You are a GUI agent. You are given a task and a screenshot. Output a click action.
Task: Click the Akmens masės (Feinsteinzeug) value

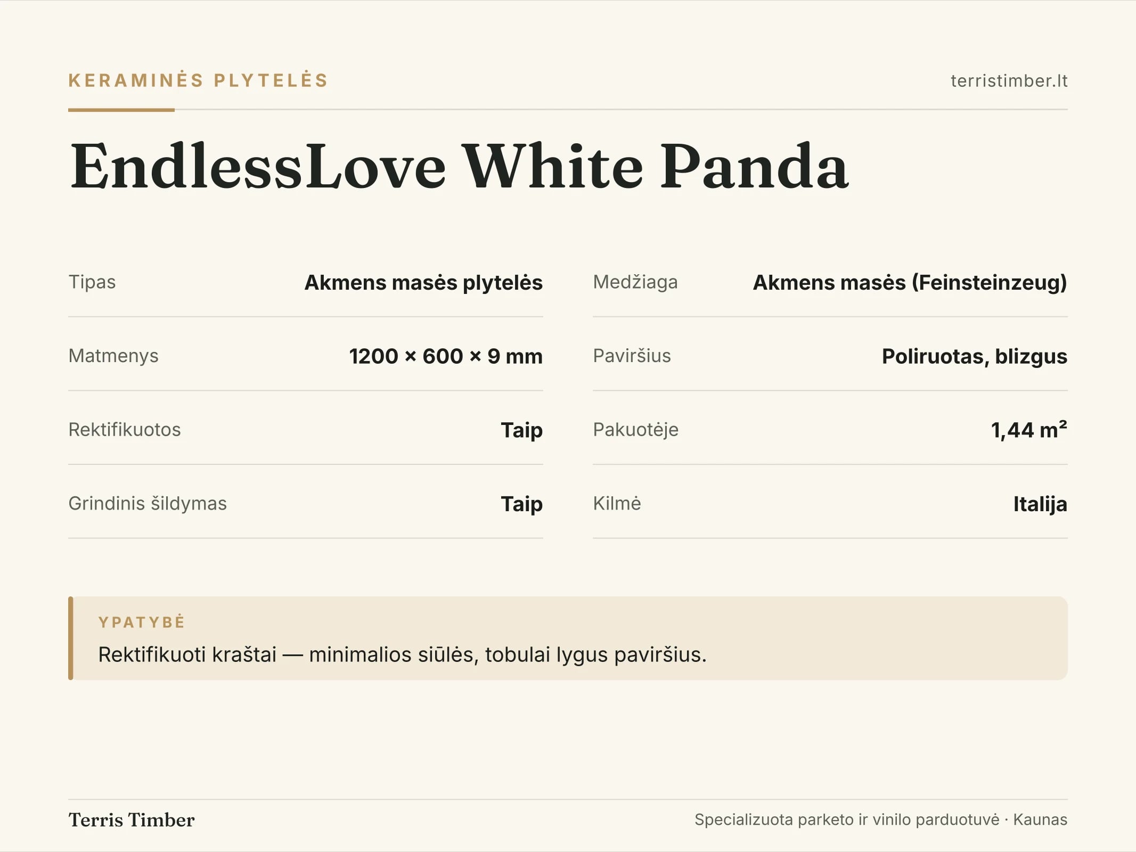pos(910,283)
